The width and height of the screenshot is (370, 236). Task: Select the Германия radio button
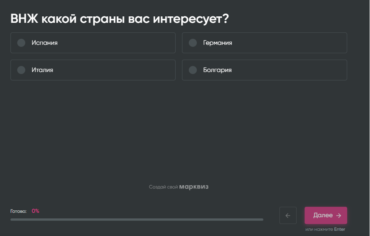192,42
